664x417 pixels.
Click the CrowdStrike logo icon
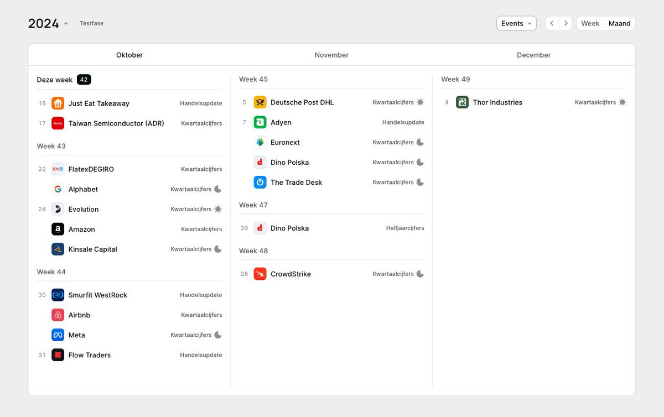(260, 274)
